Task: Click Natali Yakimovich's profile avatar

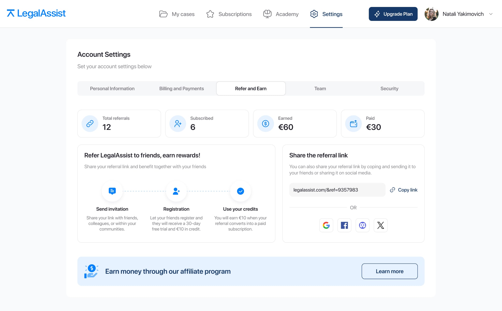Action: (x=431, y=14)
